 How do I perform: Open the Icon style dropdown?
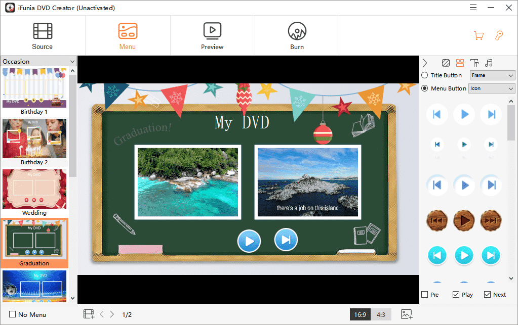pyautogui.click(x=491, y=88)
